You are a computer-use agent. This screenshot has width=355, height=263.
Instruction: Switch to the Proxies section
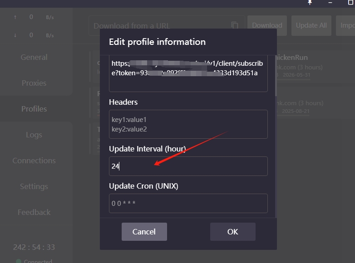pyautogui.click(x=34, y=83)
